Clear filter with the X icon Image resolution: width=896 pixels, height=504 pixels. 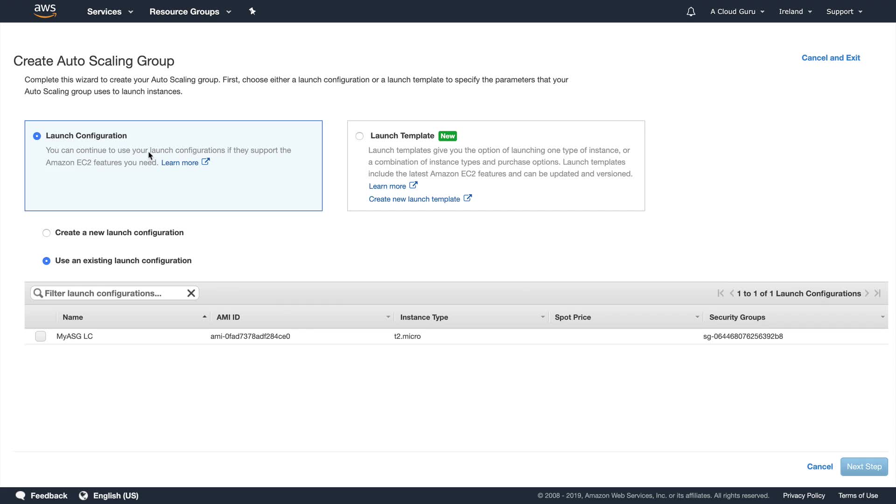(x=191, y=293)
